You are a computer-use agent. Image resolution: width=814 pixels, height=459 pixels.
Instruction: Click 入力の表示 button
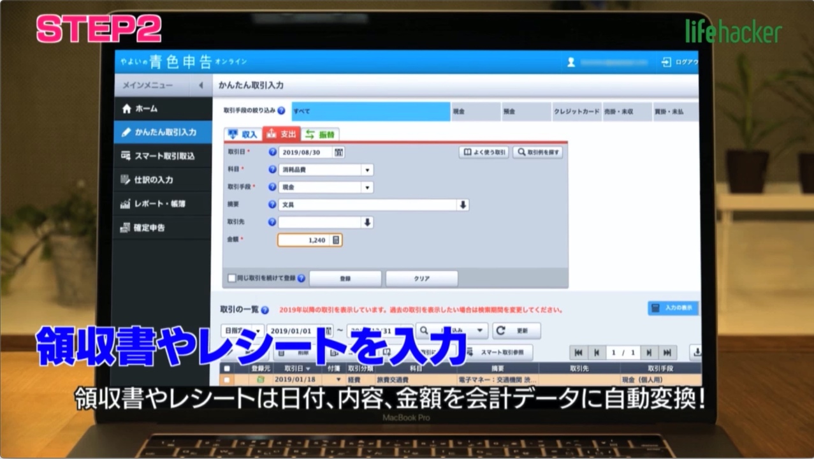point(673,308)
